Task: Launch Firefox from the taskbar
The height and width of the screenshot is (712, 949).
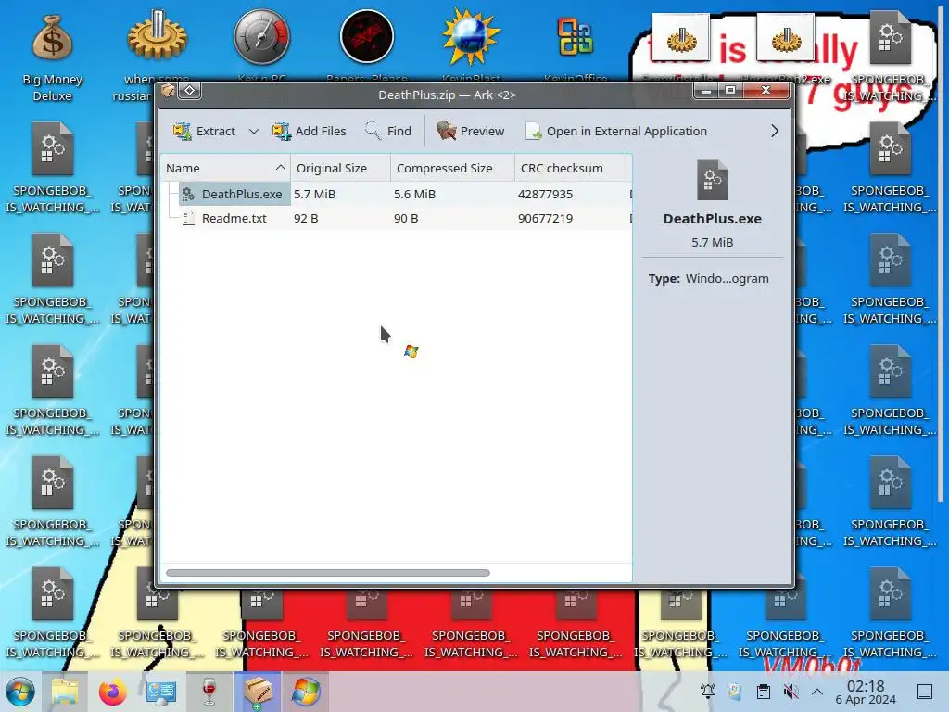Action: click(112, 692)
